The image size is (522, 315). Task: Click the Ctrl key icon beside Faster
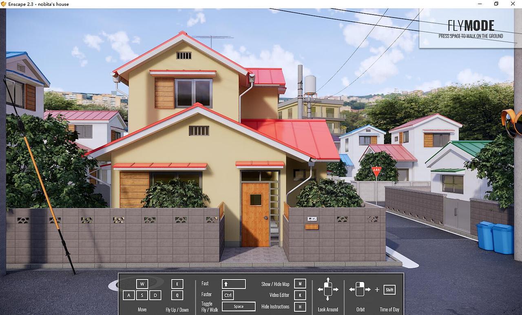click(x=228, y=295)
